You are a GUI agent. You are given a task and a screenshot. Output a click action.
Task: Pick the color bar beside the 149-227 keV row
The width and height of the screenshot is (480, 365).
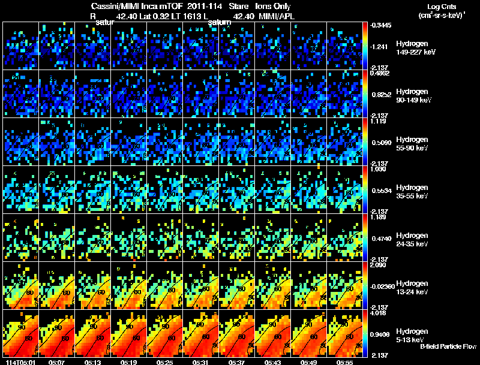365,46
